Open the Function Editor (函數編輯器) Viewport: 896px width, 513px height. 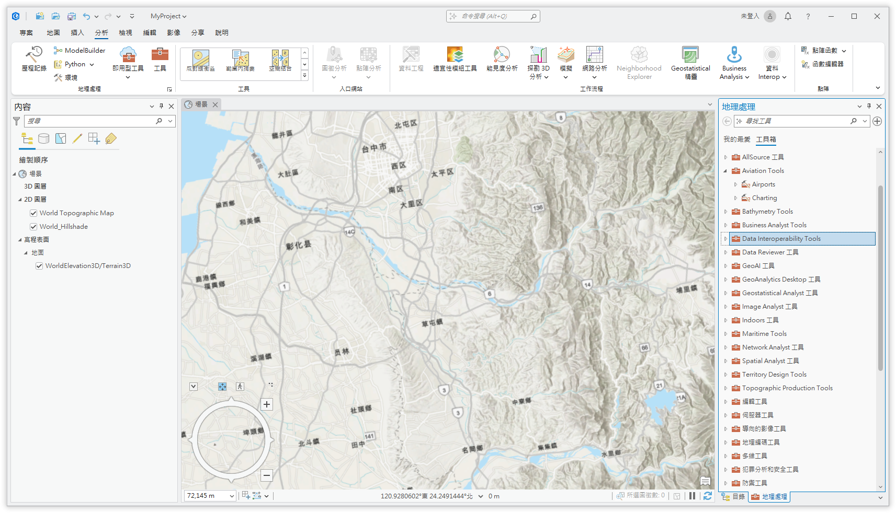pos(822,64)
